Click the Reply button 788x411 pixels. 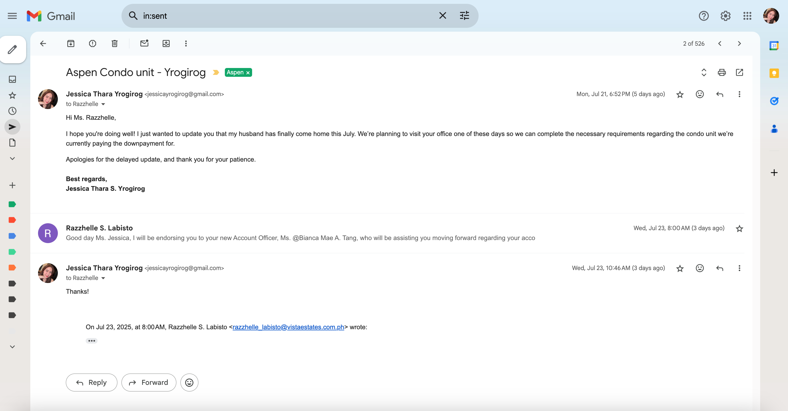[91, 382]
